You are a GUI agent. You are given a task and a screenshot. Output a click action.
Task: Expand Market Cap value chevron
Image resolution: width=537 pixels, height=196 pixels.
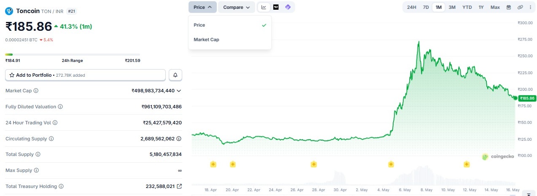click(x=179, y=91)
